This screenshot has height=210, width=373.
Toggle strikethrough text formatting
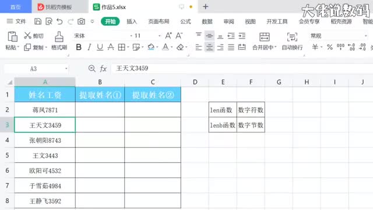click(111, 47)
